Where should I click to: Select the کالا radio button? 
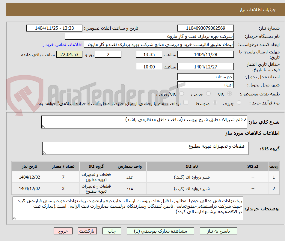tap(230, 94)
